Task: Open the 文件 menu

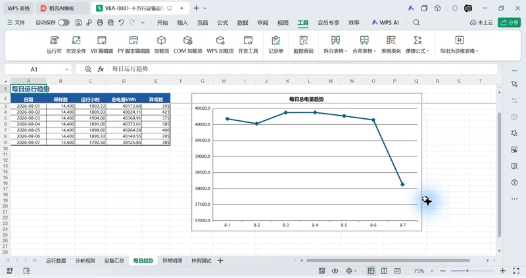Action: coord(16,22)
